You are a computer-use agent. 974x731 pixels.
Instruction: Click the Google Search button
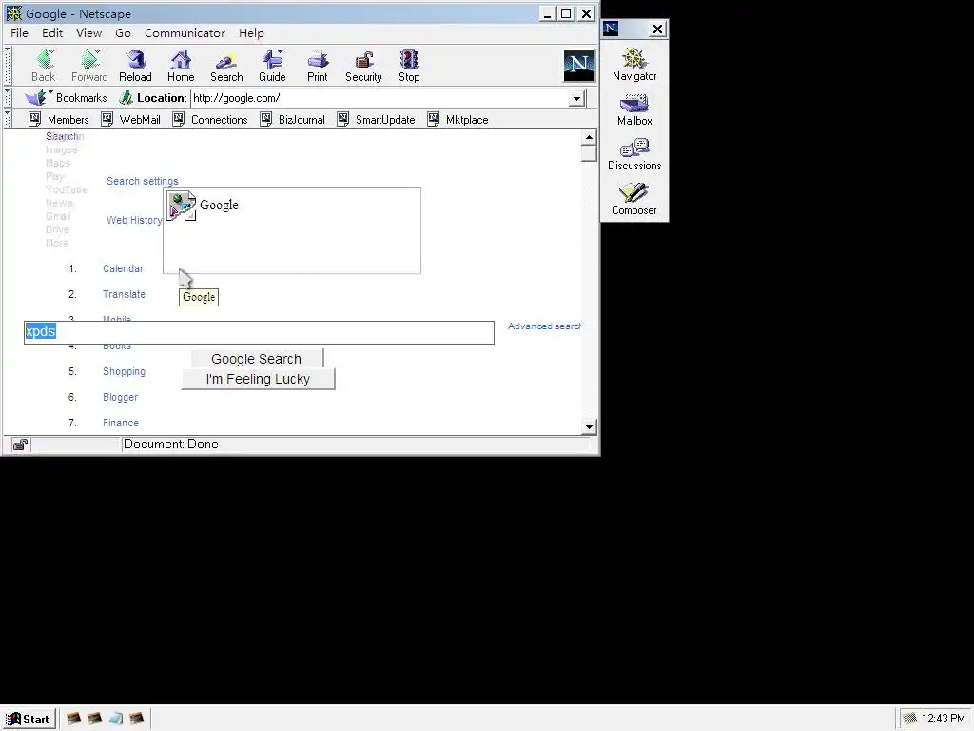[257, 359]
